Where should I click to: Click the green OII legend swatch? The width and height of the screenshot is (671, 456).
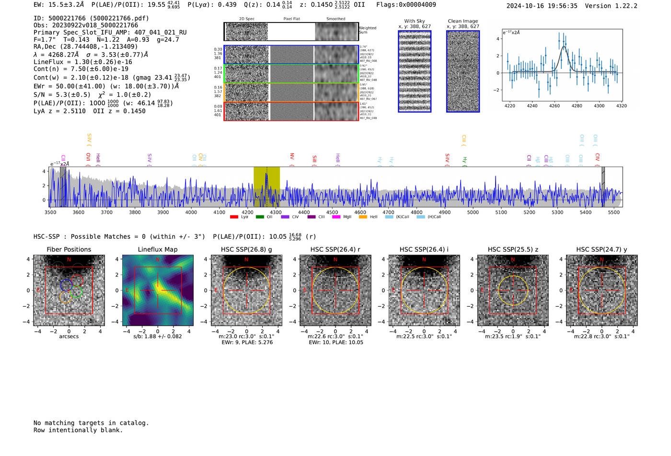[260, 217]
